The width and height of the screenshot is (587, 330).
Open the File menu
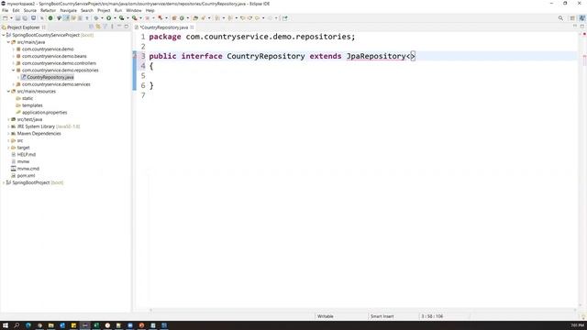(5, 10)
